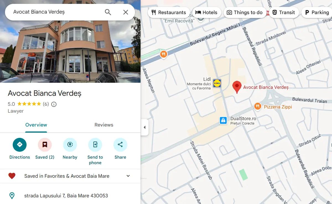Select the Things to do chip

click(245, 12)
